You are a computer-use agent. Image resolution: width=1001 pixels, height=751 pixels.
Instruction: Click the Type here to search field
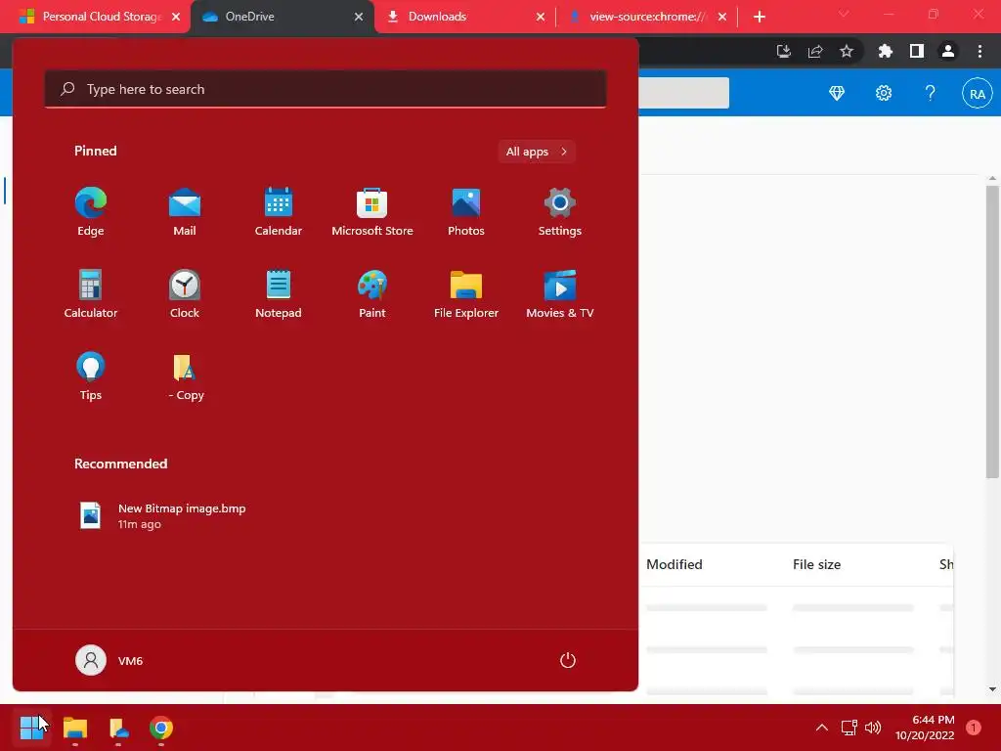[326, 89]
